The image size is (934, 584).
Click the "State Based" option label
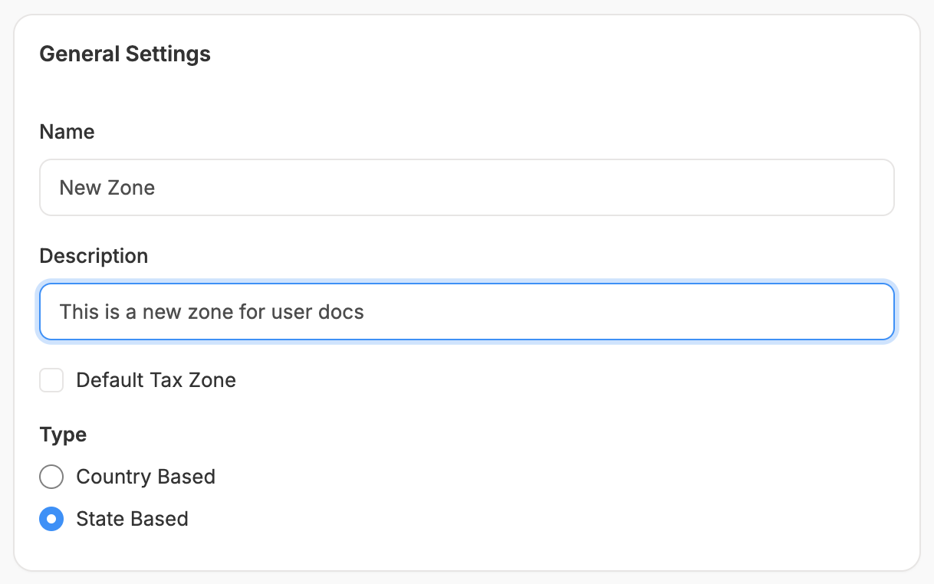pos(132,519)
